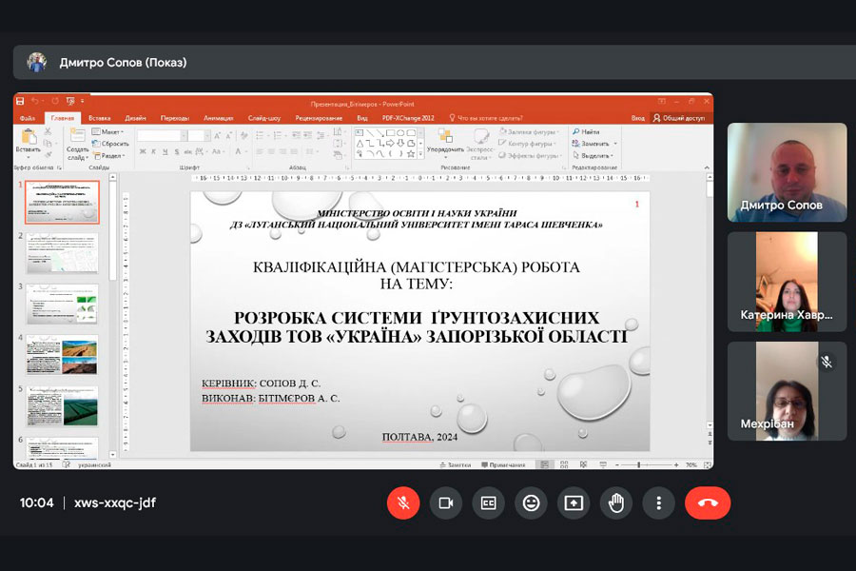Click the present screen button

pos(574,503)
